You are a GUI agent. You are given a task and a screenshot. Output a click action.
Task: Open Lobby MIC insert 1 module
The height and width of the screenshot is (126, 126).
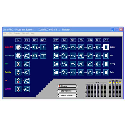35,47
